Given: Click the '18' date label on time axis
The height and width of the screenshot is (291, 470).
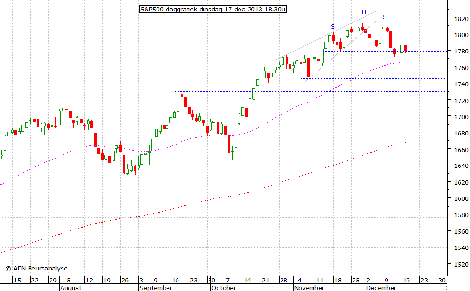Looking at the screenshot, I should pos(338,281).
